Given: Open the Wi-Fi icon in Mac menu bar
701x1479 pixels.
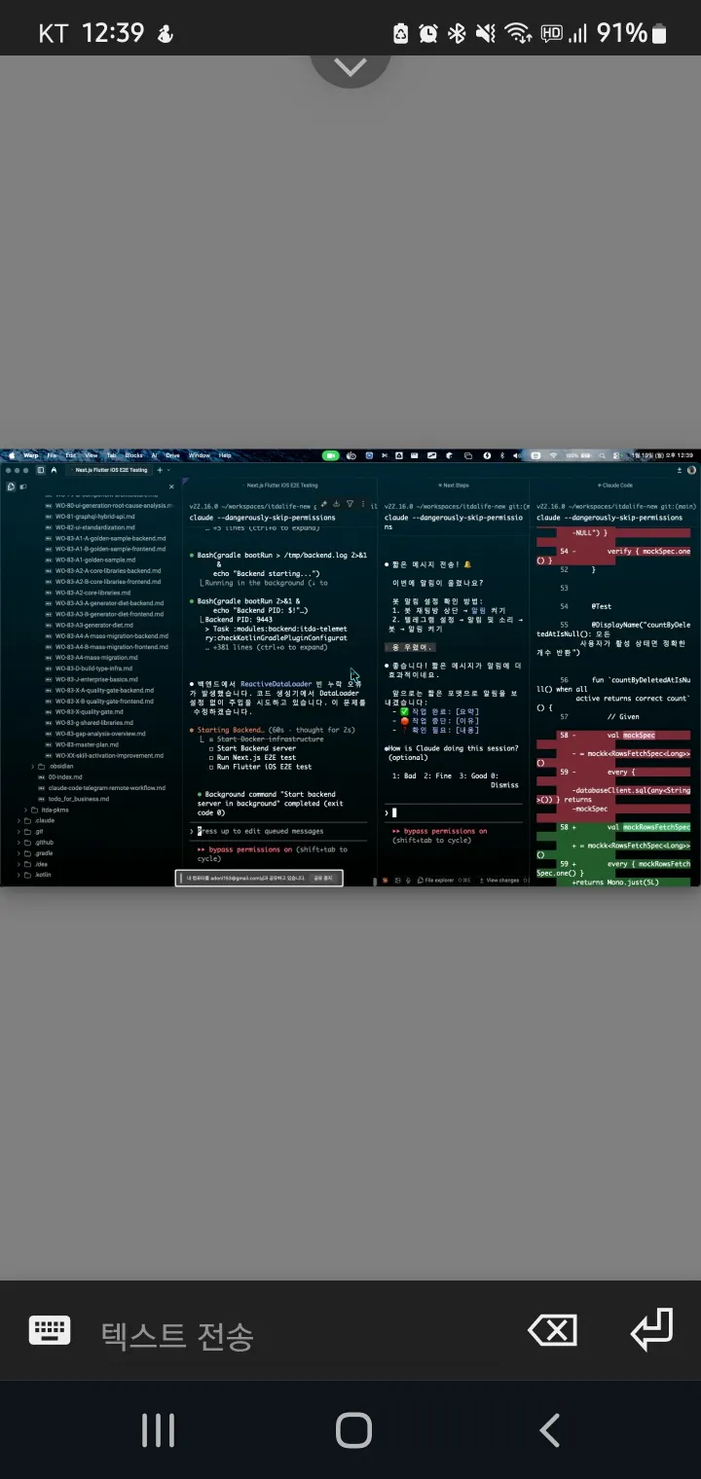Looking at the screenshot, I should tap(552, 454).
